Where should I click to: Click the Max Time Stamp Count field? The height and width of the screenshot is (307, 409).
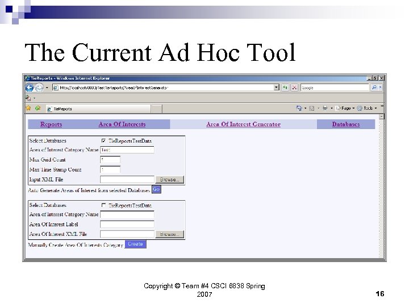pos(110,169)
